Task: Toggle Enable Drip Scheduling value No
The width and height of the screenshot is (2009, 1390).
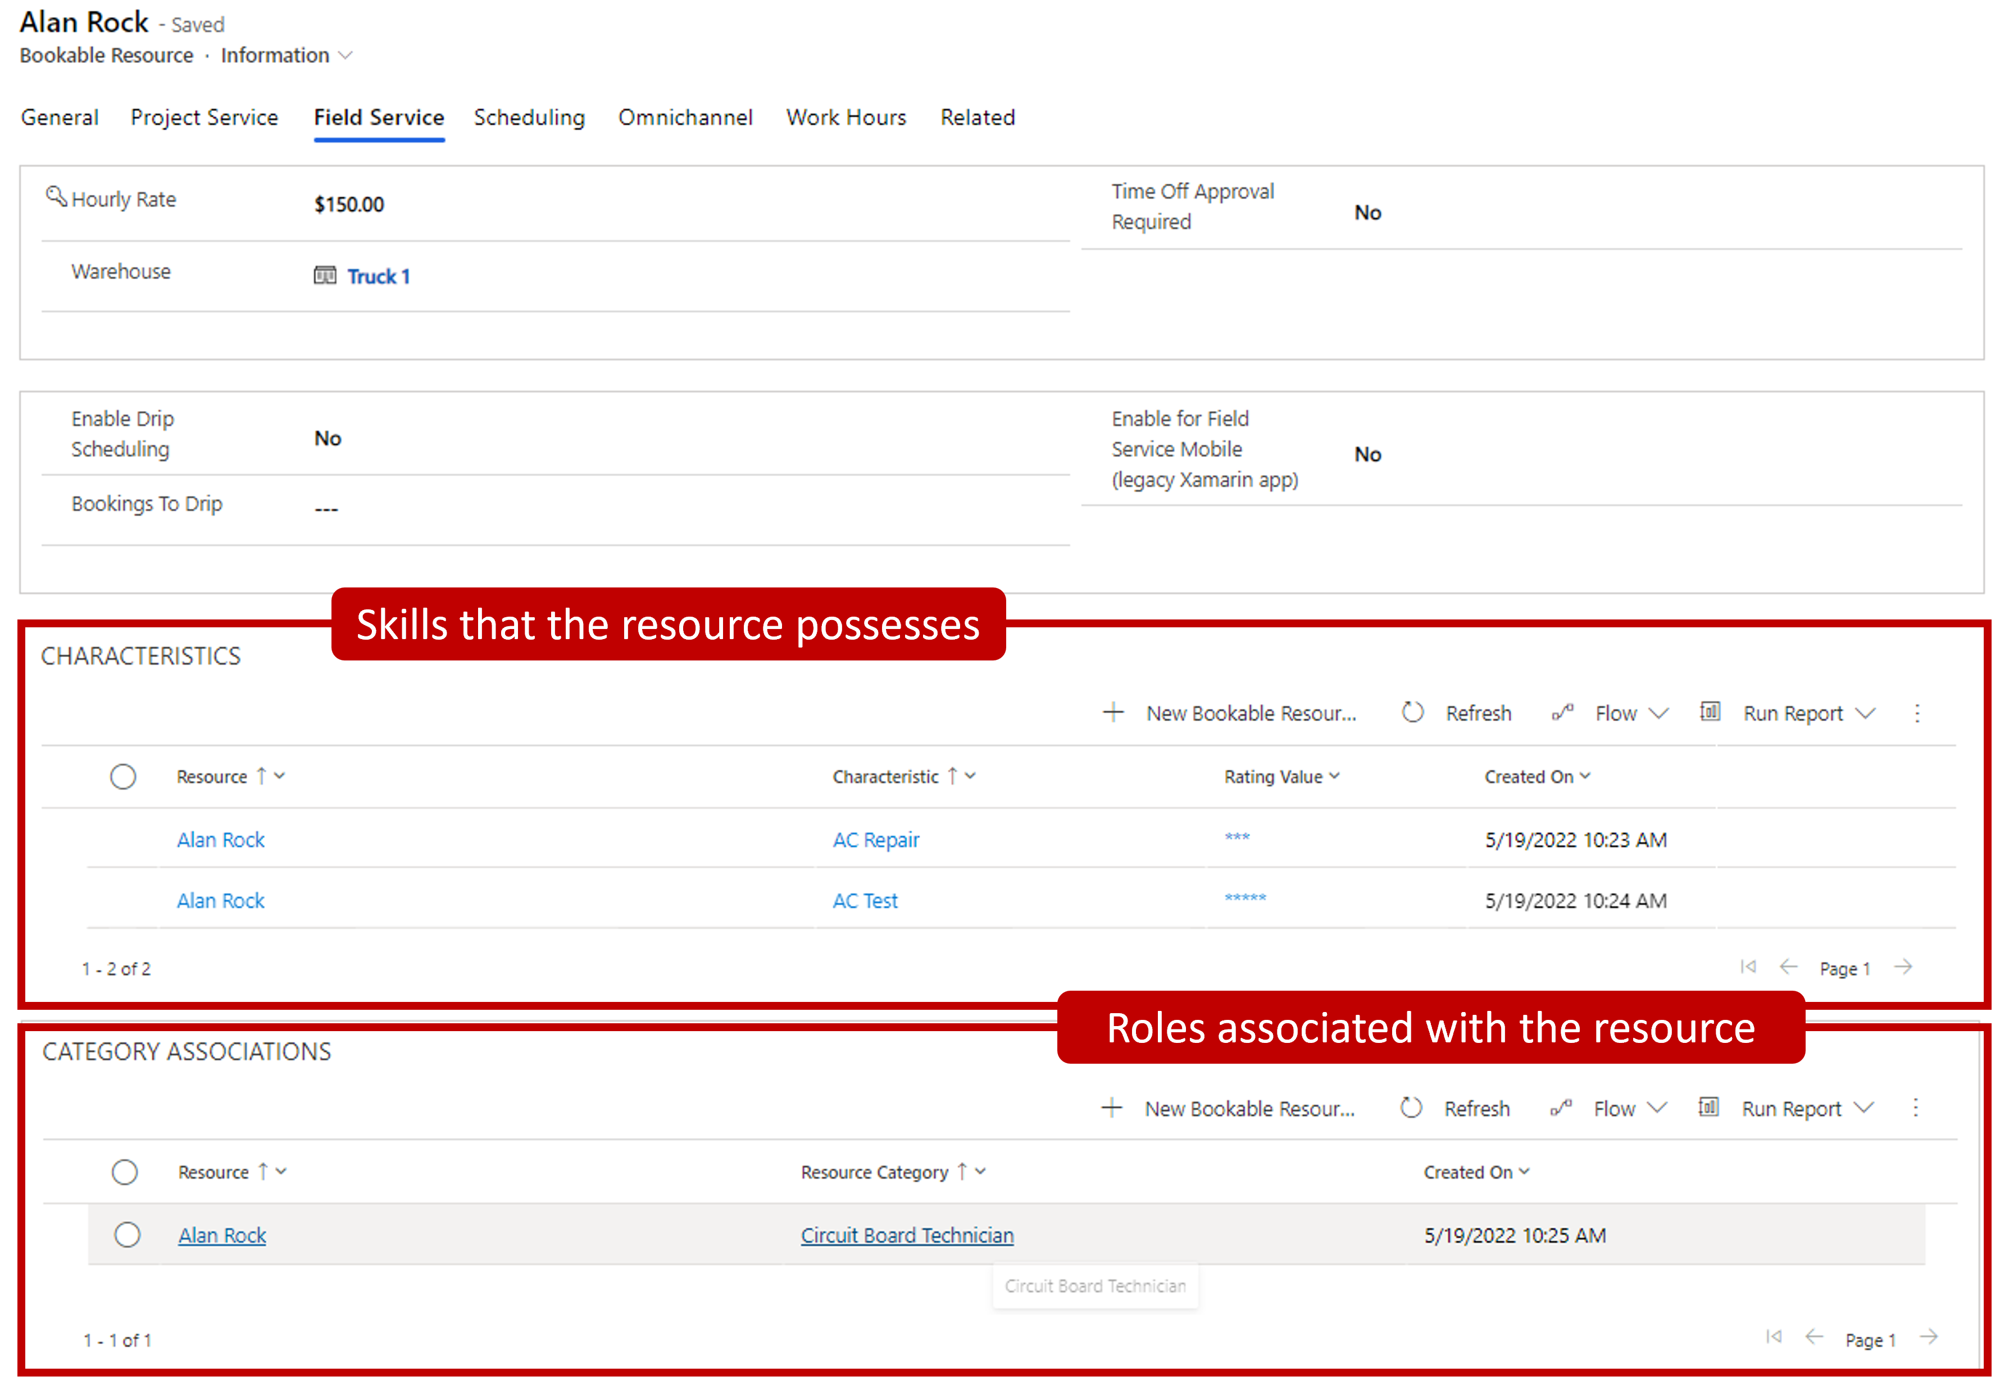Action: (328, 438)
